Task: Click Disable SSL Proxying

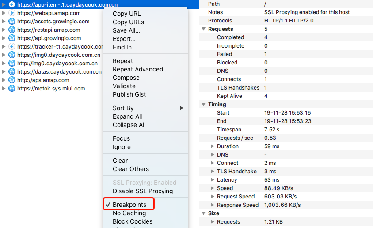Action: pyautogui.click(x=142, y=191)
